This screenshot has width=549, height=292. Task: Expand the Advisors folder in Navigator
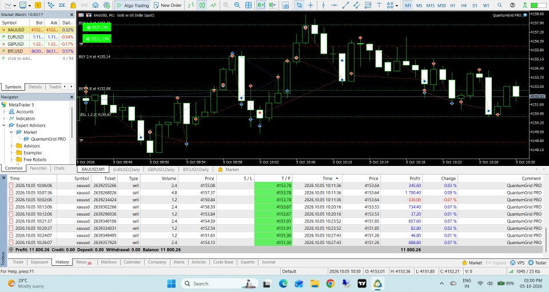[11, 146]
